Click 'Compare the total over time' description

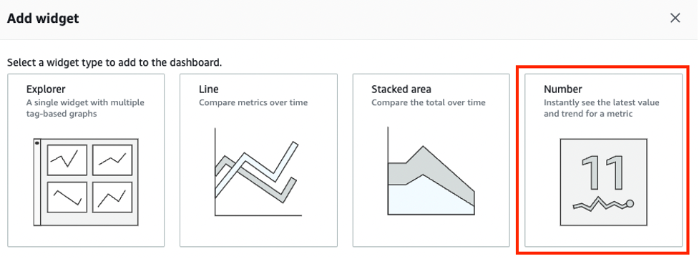coord(429,102)
